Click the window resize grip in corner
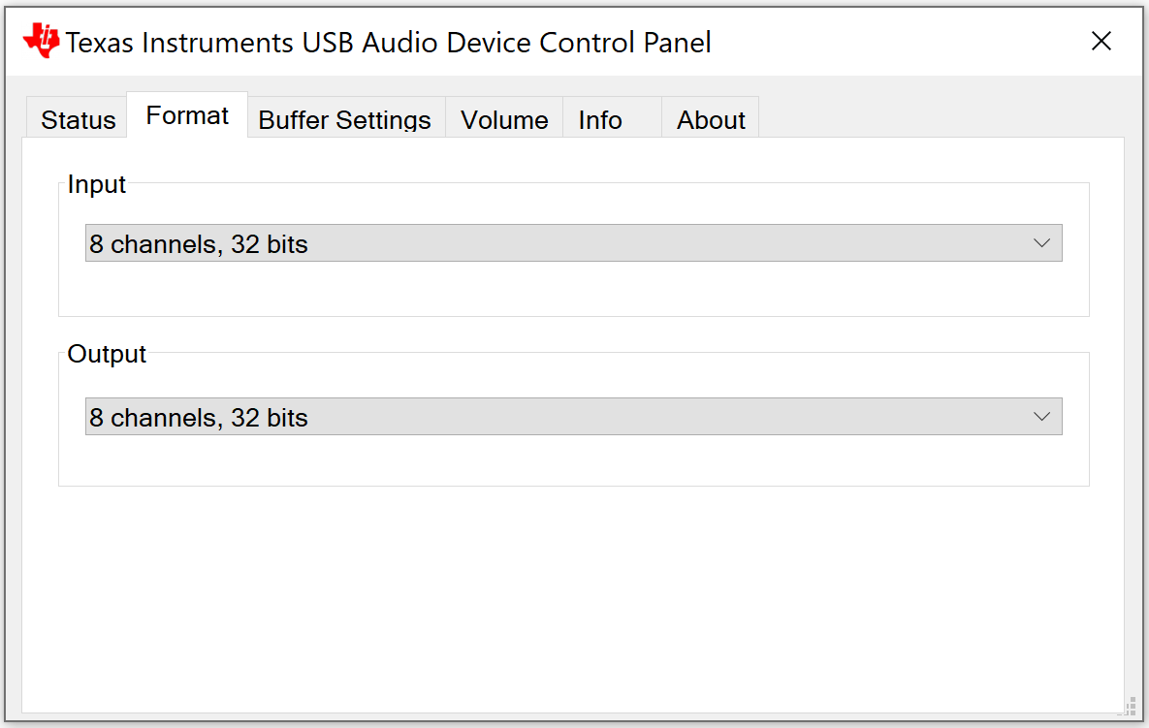Image resolution: width=1149 pixels, height=728 pixels. coord(1129,707)
